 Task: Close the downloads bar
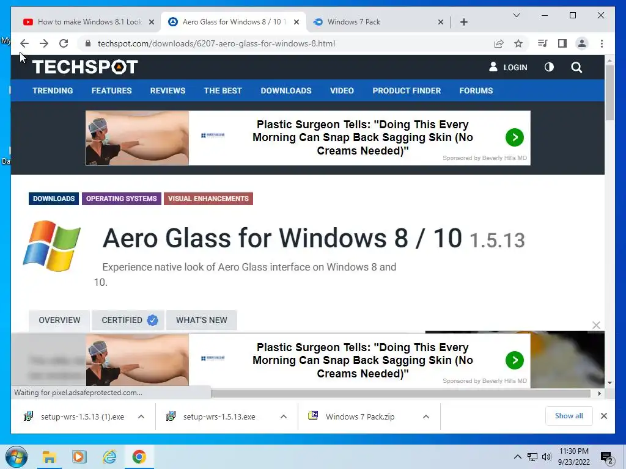pyautogui.click(x=603, y=416)
